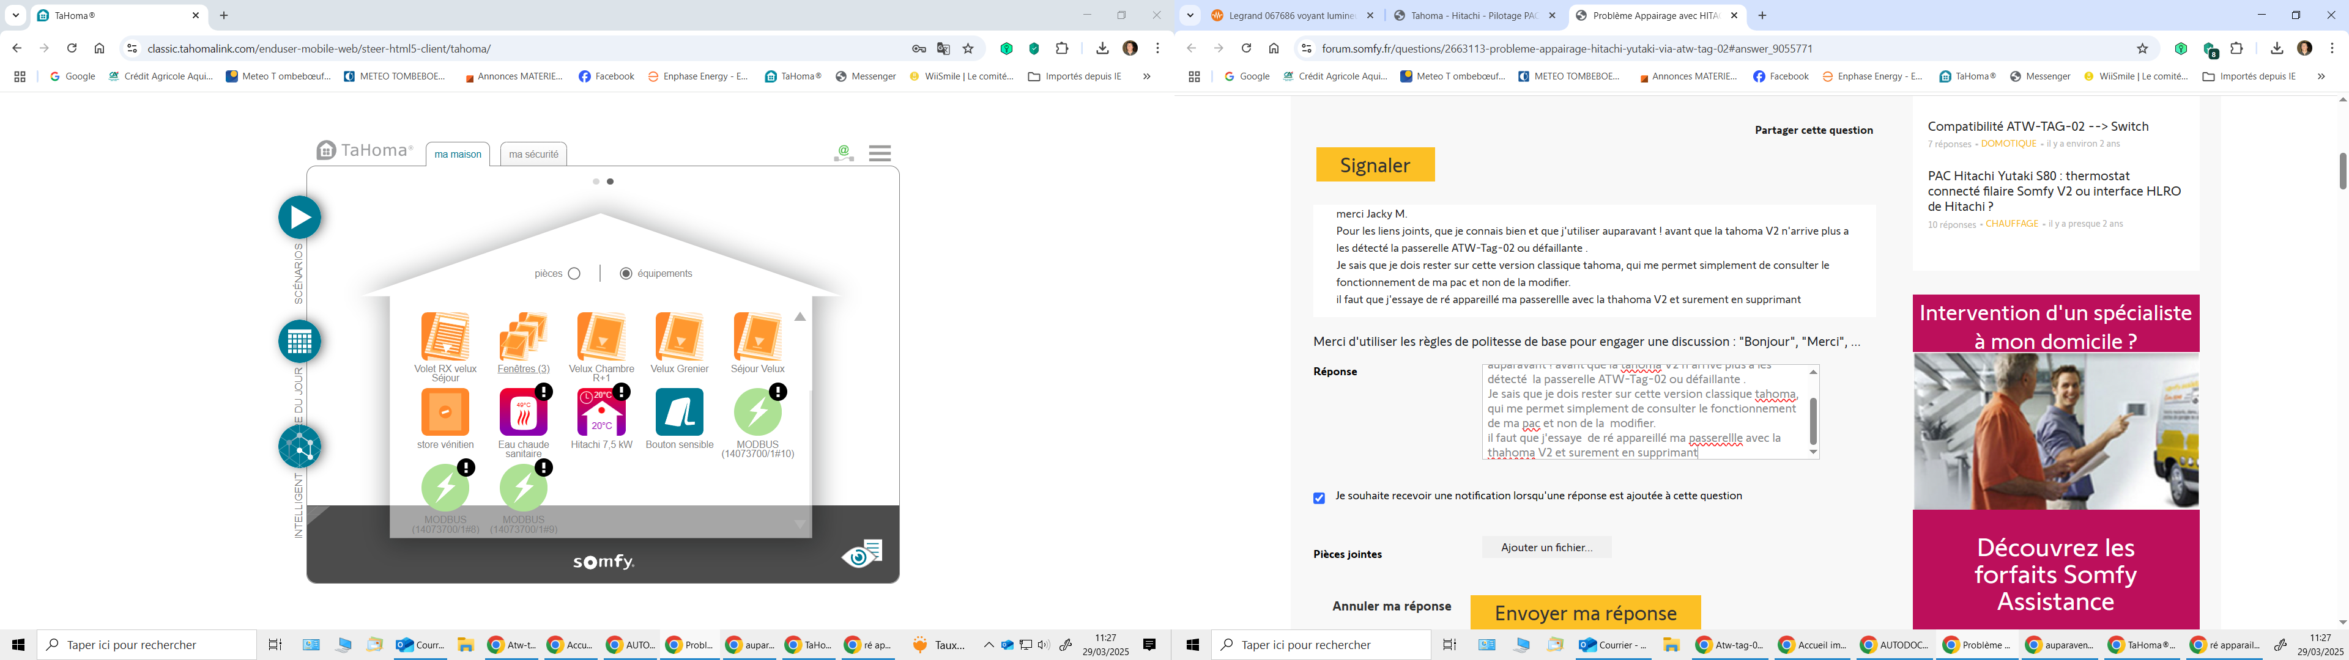Image resolution: width=2349 pixels, height=660 pixels.
Task: Open File Explorer from the left taskbar
Action: [x=466, y=645]
